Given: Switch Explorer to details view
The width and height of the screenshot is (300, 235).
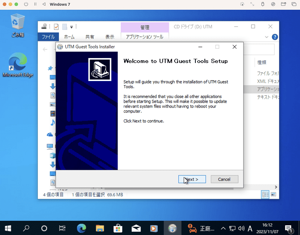Looking at the screenshot, I should point(265,195).
